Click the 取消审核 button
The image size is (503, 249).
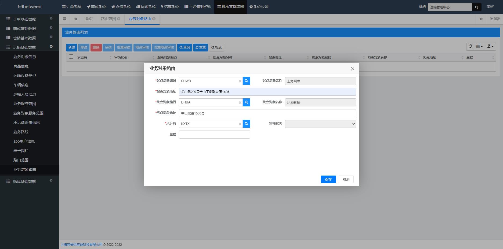pos(142,47)
